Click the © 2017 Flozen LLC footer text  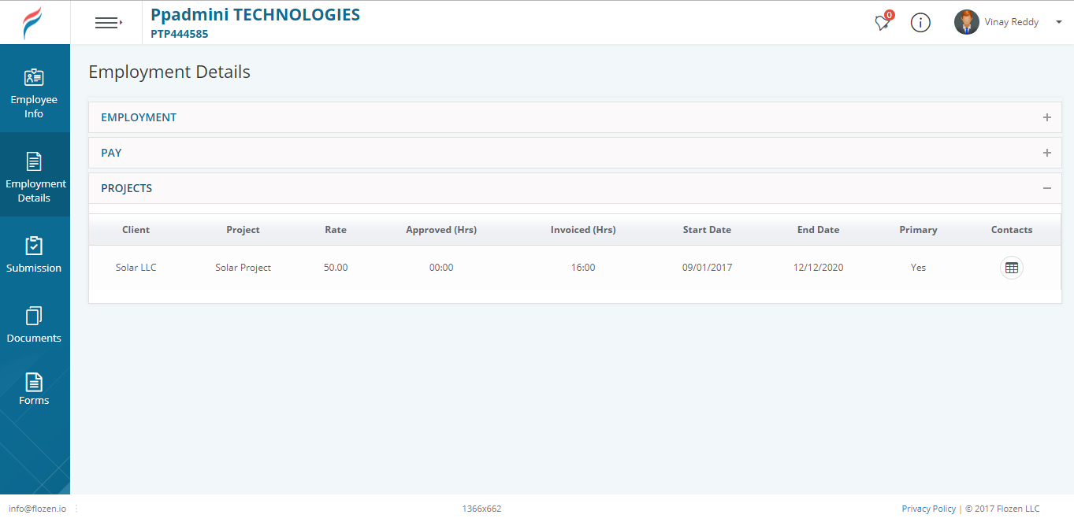(x=1002, y=509)
